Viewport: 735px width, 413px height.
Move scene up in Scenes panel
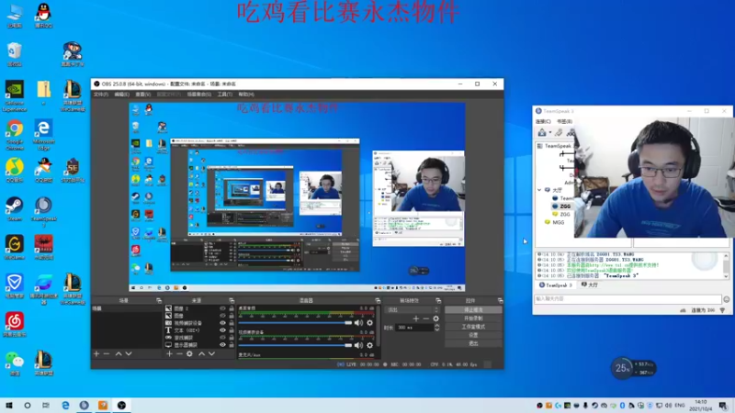[119, 354]
